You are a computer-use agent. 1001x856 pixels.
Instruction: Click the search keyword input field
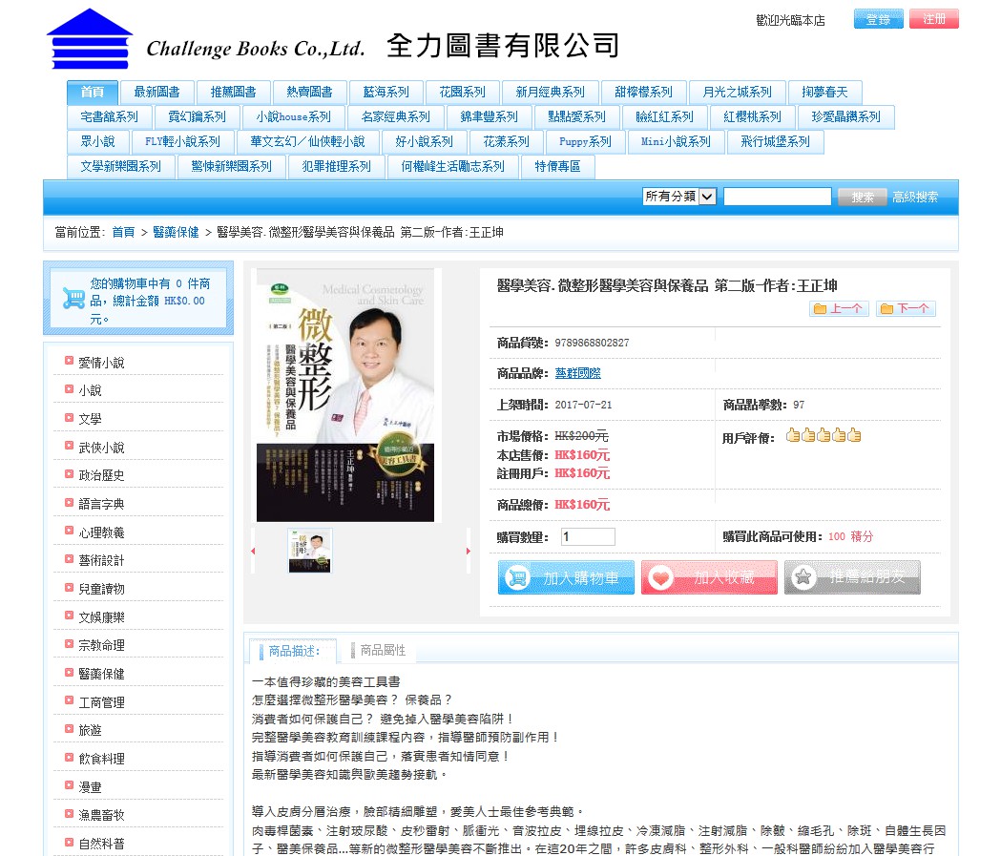778,196
